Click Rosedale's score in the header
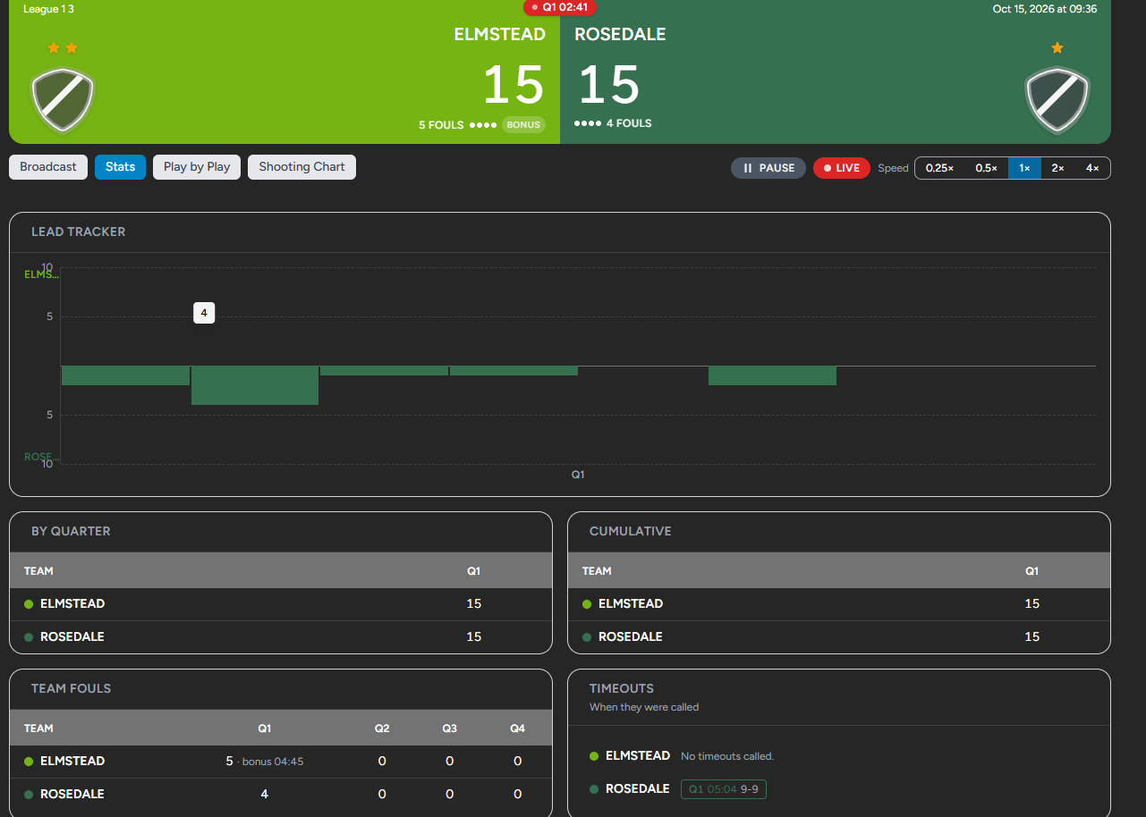 coord(609,86)
